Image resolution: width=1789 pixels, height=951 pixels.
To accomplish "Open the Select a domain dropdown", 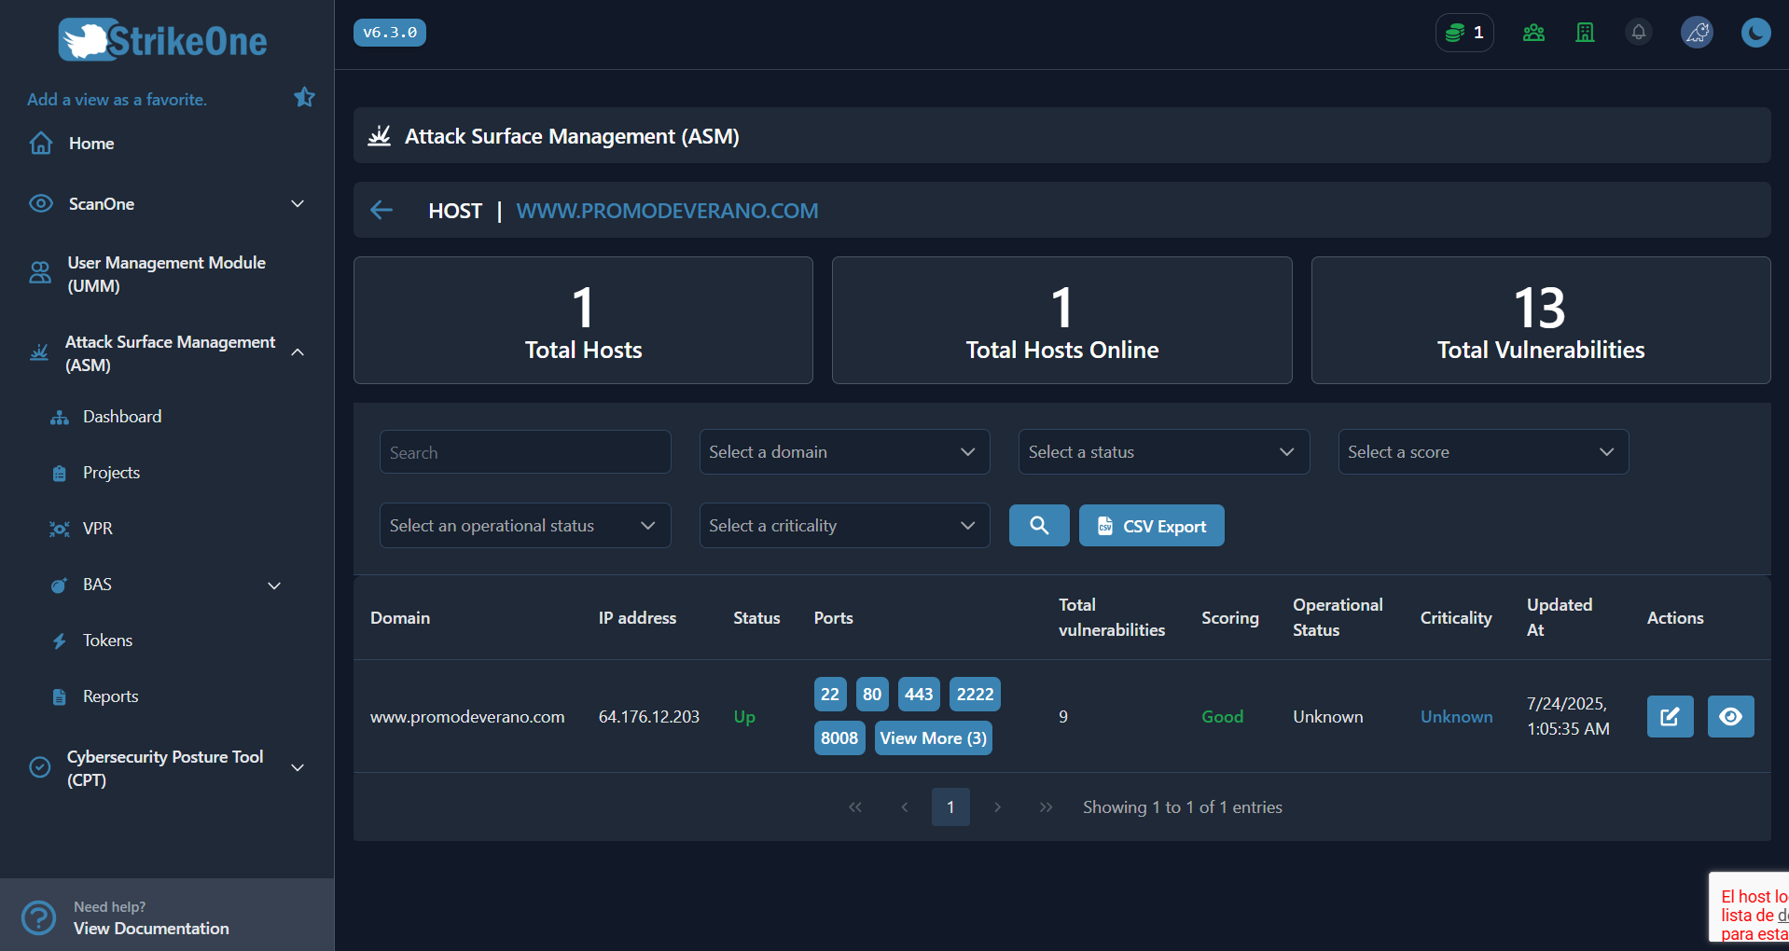I will (844, 452).
